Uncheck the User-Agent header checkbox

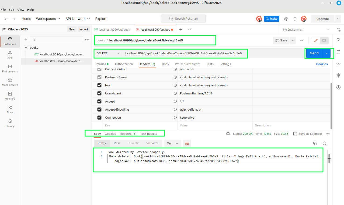tap(99, 93)
